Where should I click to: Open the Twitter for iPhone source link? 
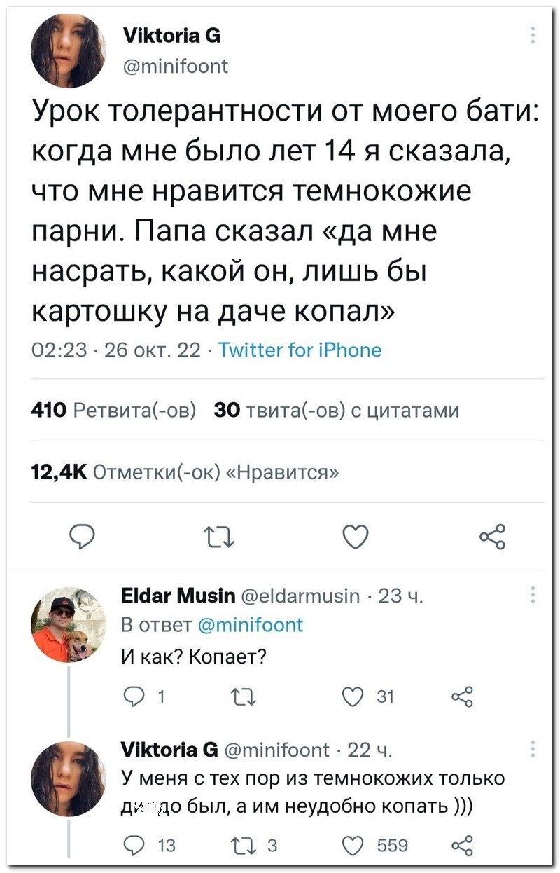pos(300,350)
